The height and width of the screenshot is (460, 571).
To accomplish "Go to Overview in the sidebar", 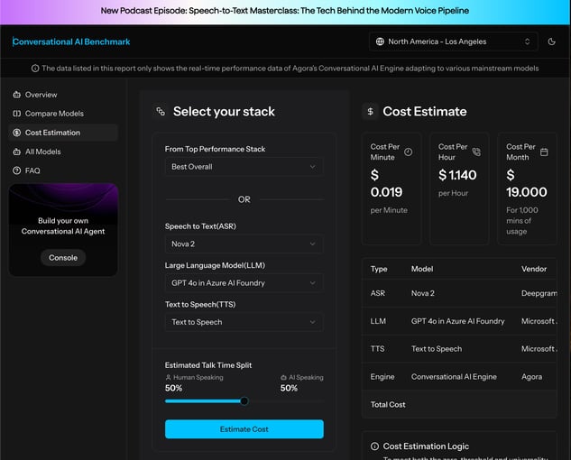I will [x=63, y=95].
